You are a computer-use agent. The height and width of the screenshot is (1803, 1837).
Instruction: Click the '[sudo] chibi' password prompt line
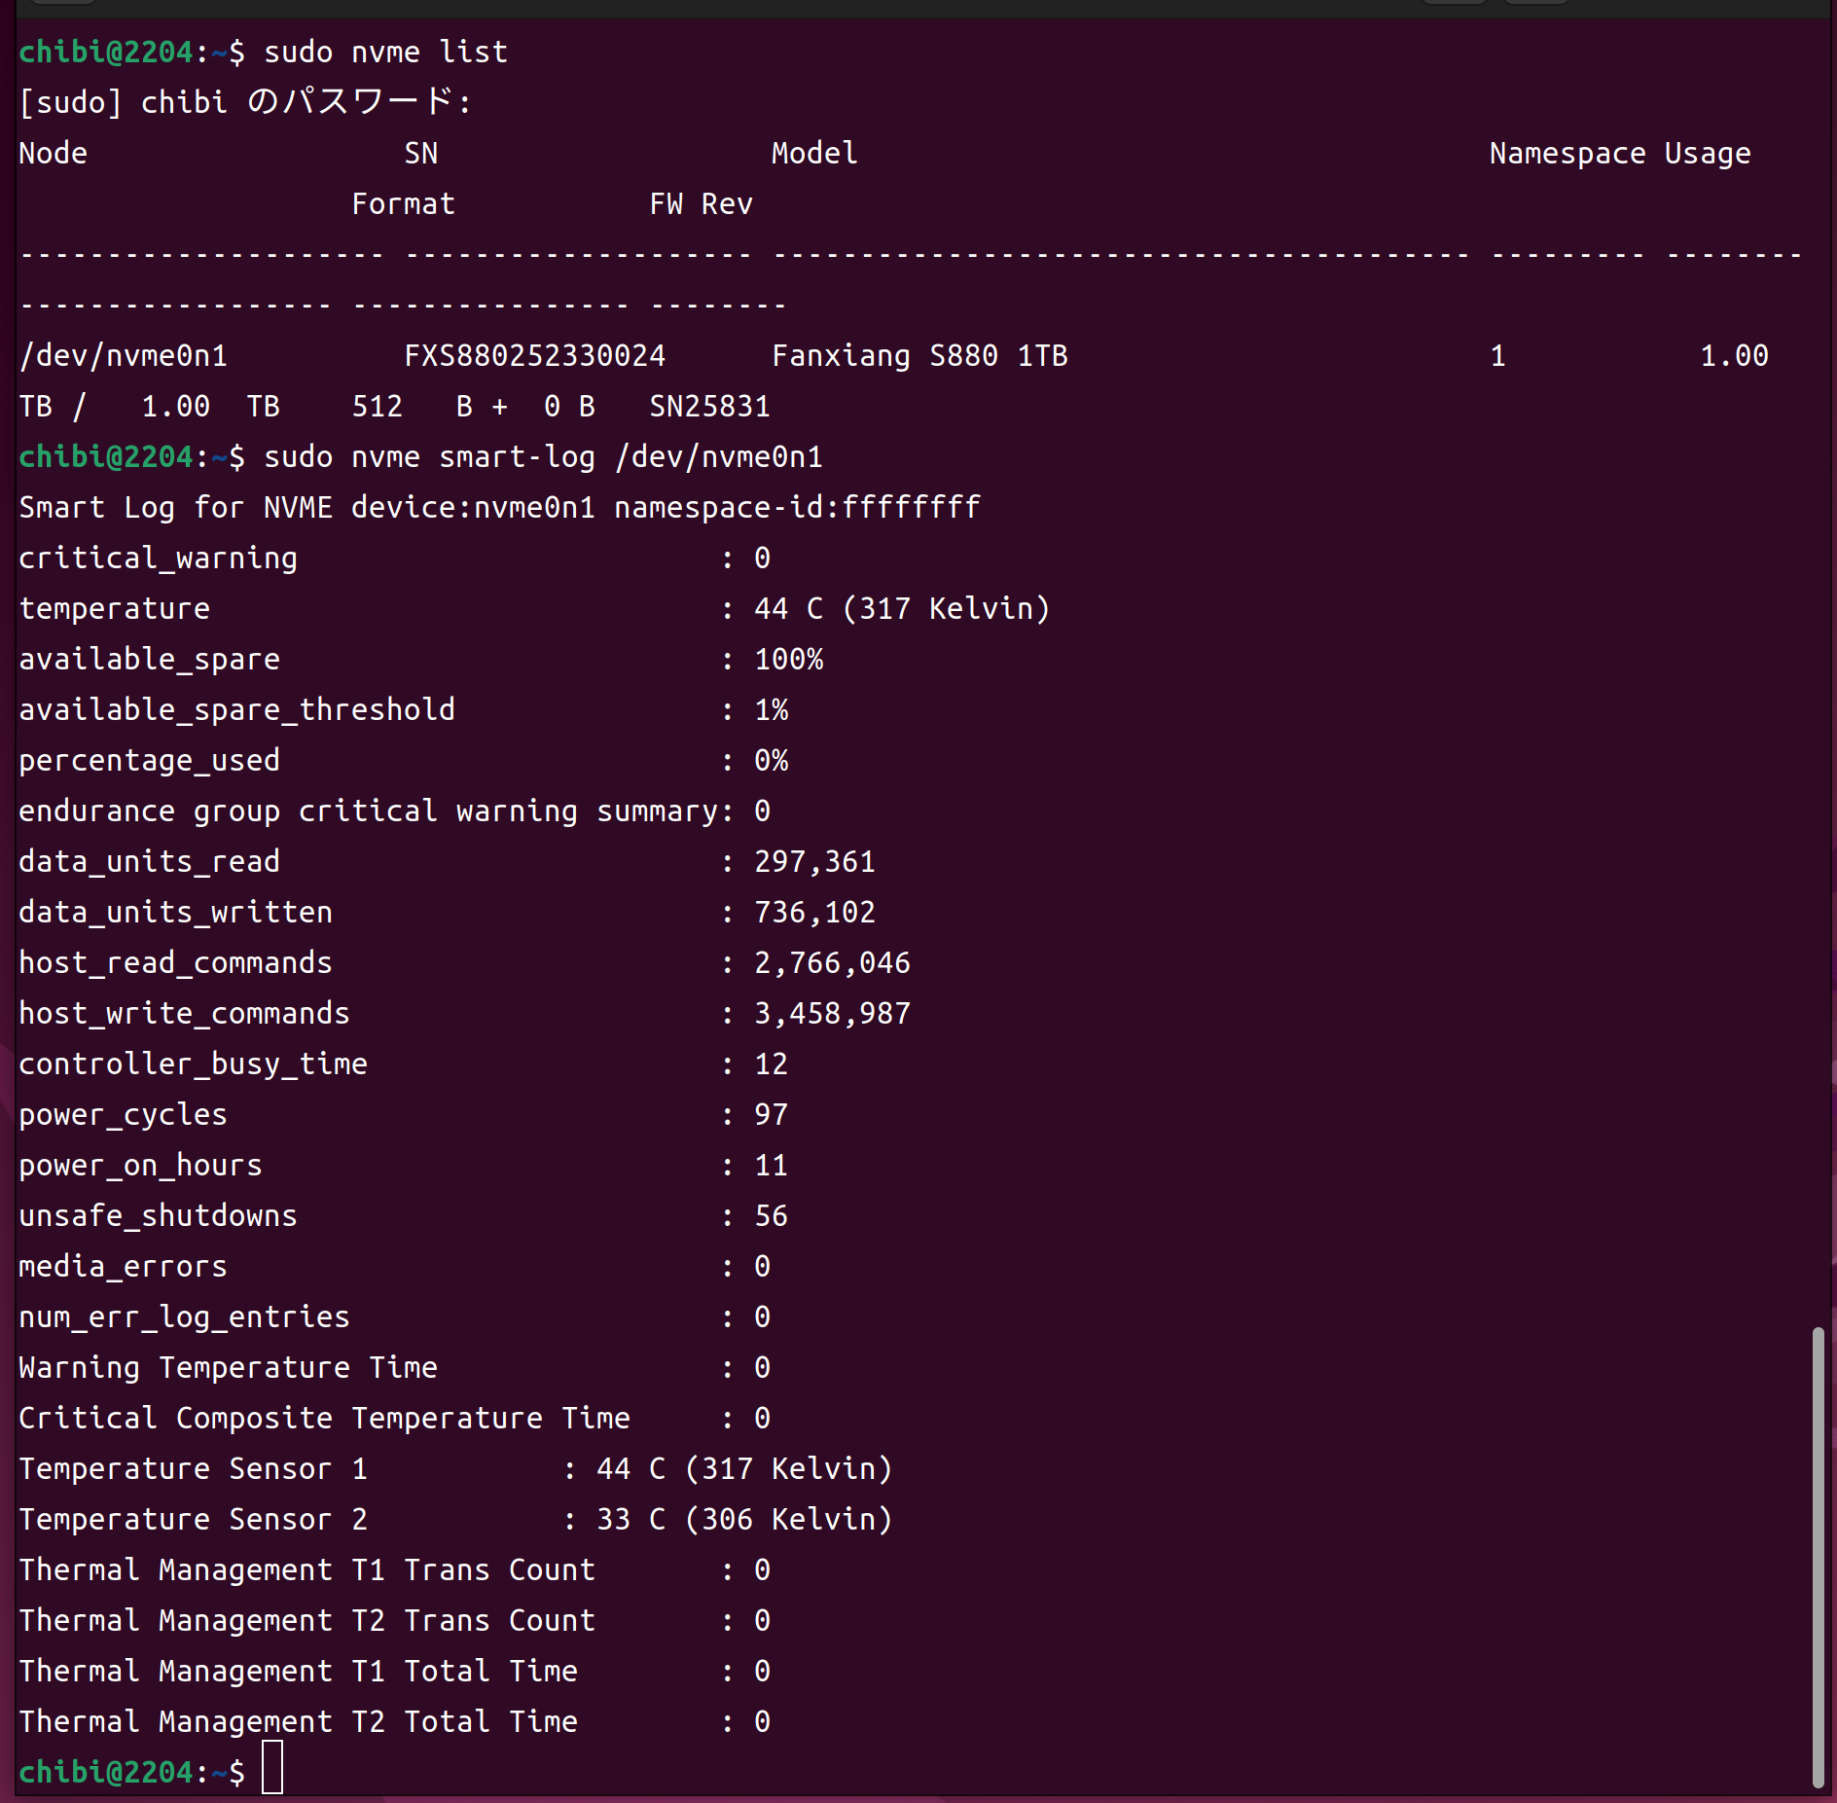(245, 102)
